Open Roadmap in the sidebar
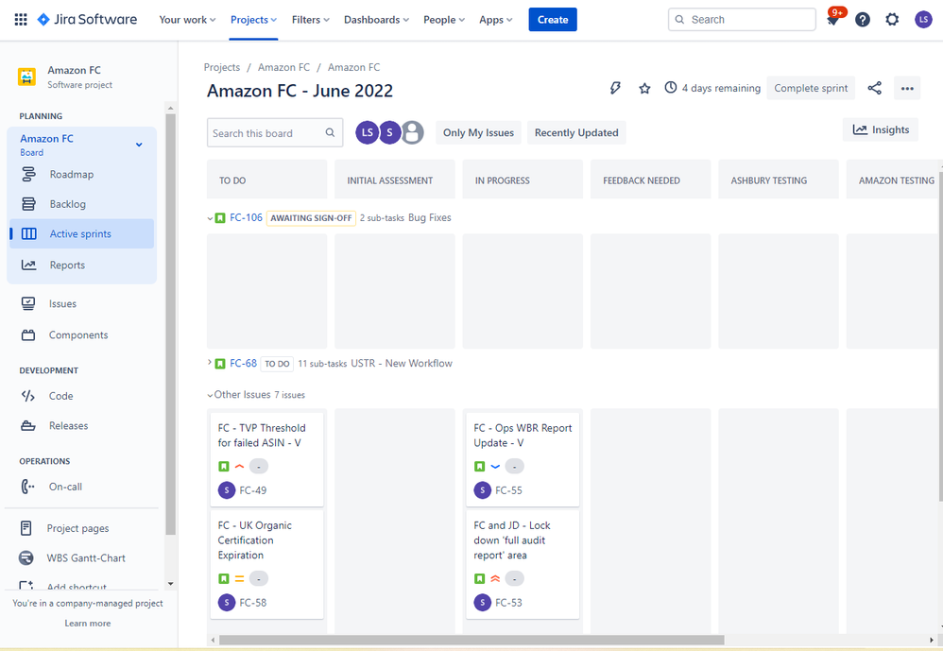Image resolution: width=943 pixels, height=651 pixels. tap(80, 174)
